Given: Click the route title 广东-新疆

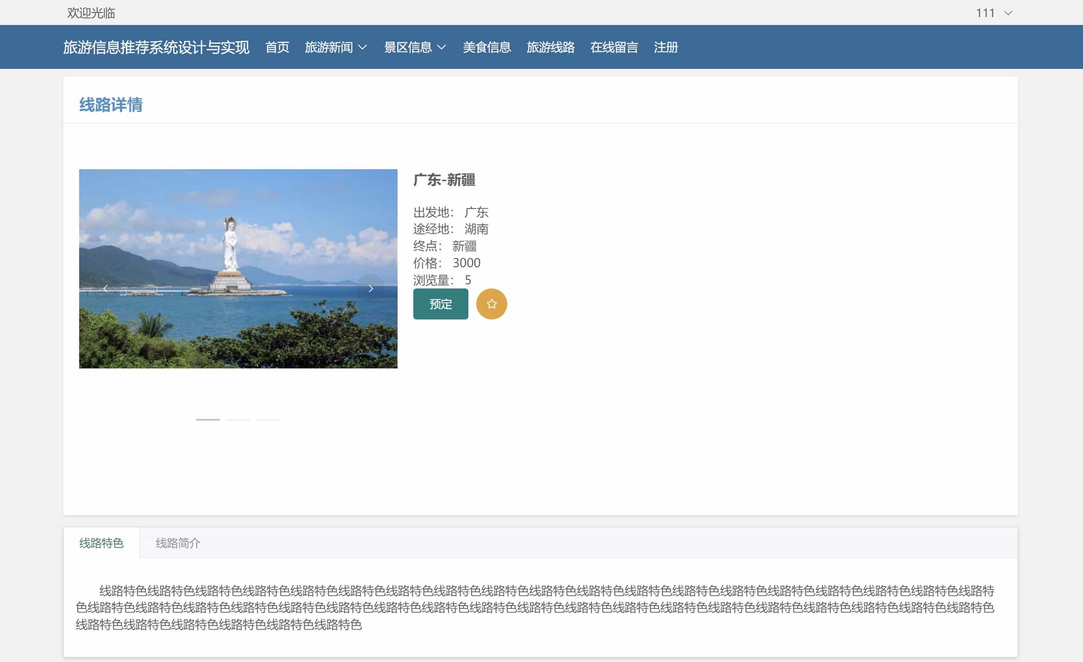Looking at the screenshot, I should (444, 180).
